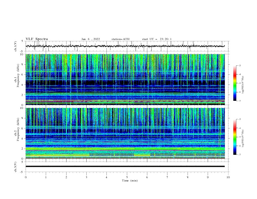Click the ch.2 color scale bar

(x=235, y=137)
